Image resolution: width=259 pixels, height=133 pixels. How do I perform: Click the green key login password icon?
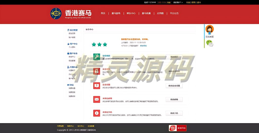click(97, 57)
